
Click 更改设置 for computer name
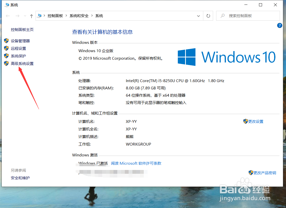pyautogui.click(x=255, y=121)
